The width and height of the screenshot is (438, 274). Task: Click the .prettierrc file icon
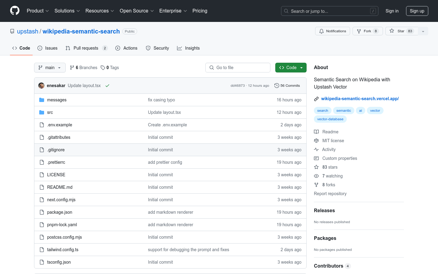[42, 162]
